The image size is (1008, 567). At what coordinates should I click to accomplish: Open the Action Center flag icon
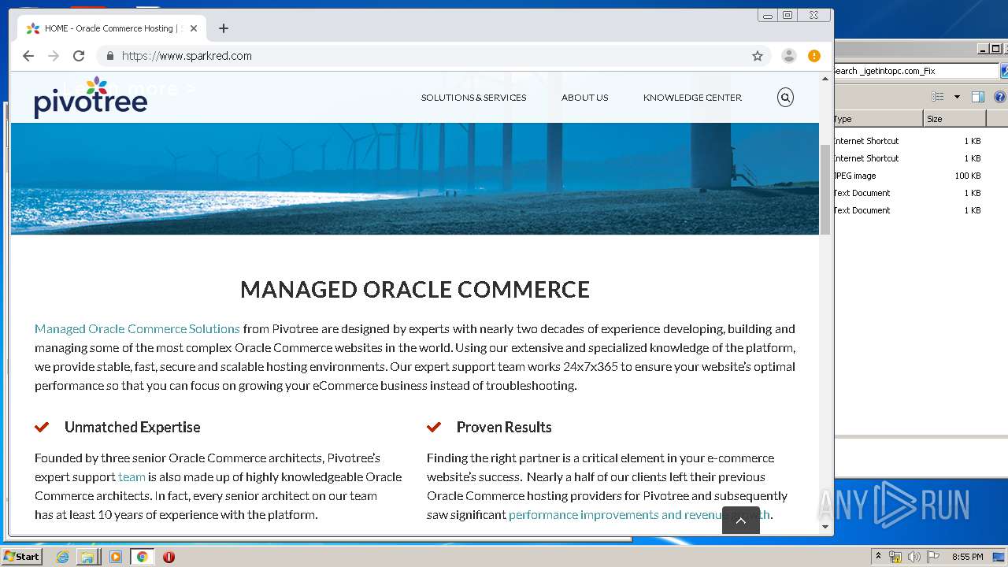coord(932,557)
